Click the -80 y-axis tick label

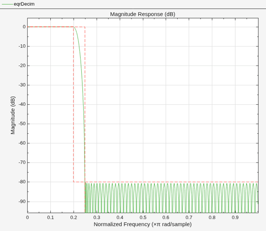coord(22,182)
